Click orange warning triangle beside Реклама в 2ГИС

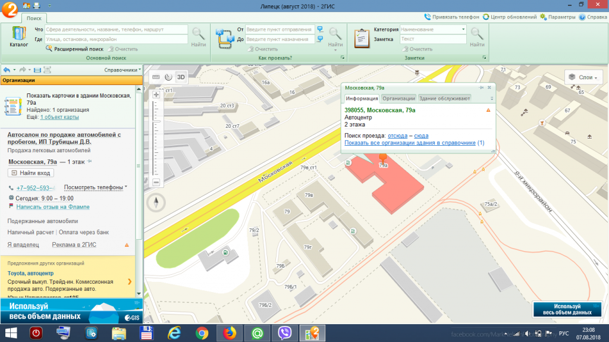point(127,245)
